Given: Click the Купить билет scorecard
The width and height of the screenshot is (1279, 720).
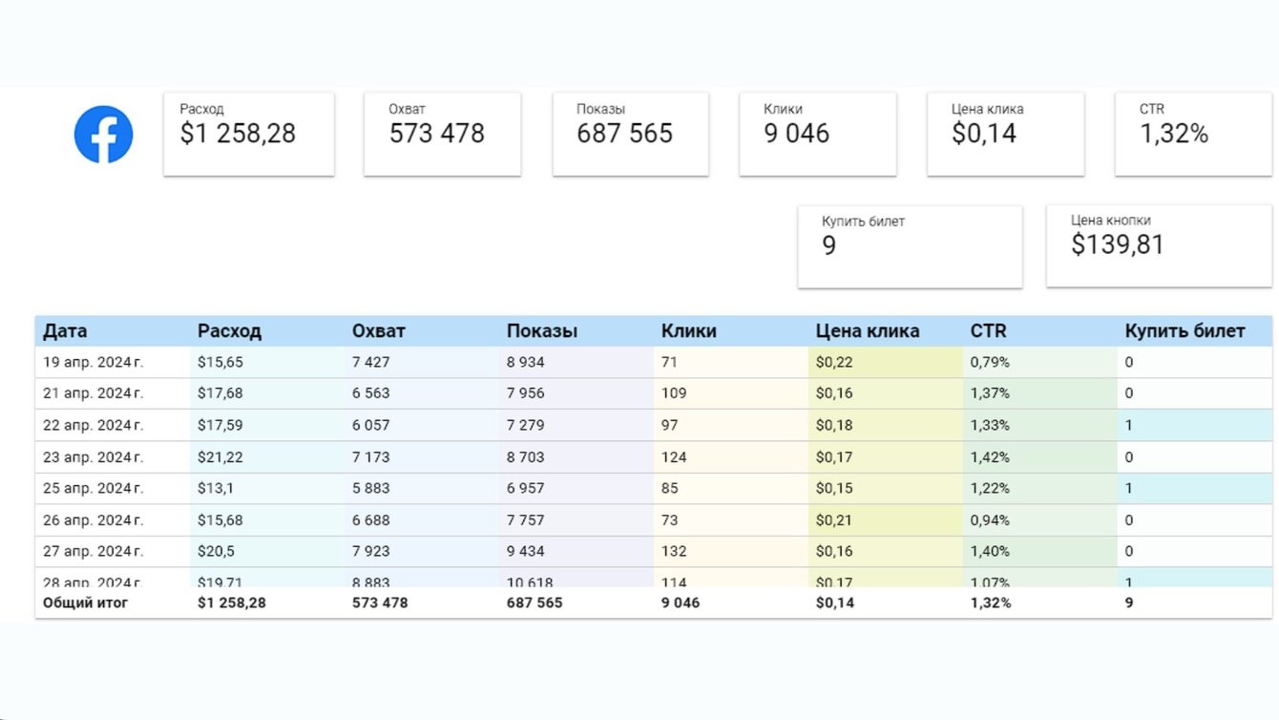Looking at the screenshot, I should (910, 246).
